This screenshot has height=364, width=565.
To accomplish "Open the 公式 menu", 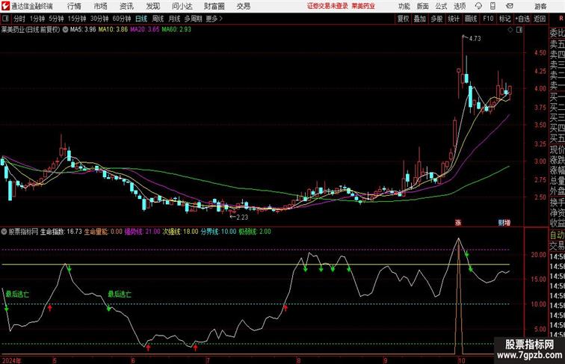I will [x=441, y=6].
